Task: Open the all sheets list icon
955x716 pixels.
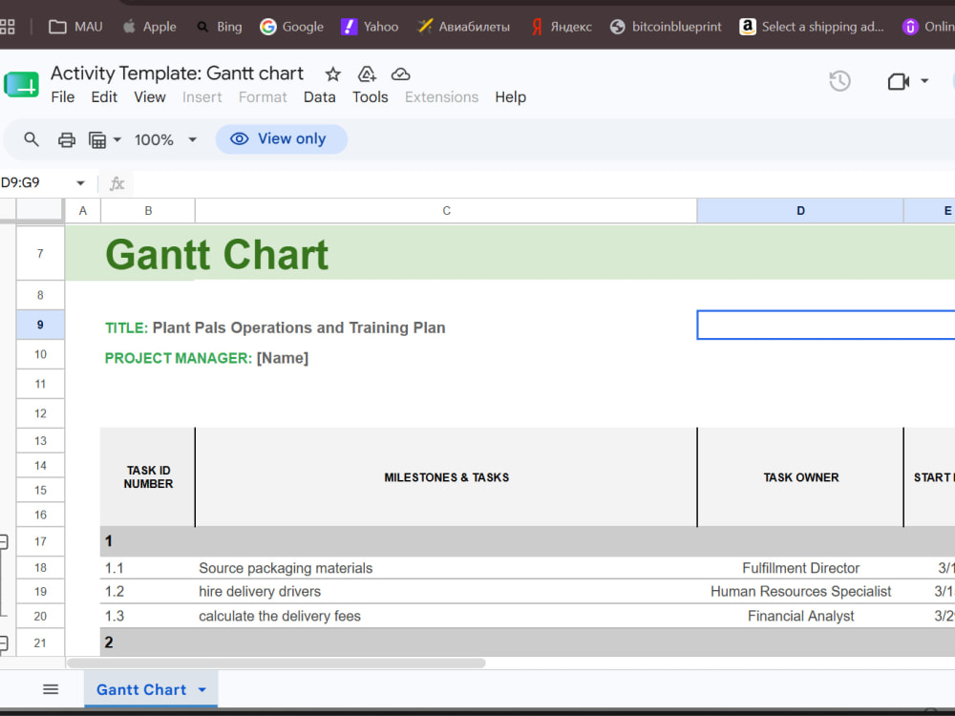Action: coord(51,689)
